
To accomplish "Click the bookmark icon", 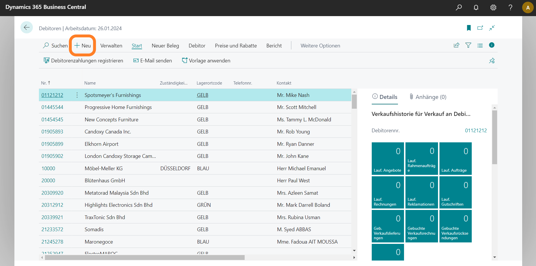I will (469, 28).
